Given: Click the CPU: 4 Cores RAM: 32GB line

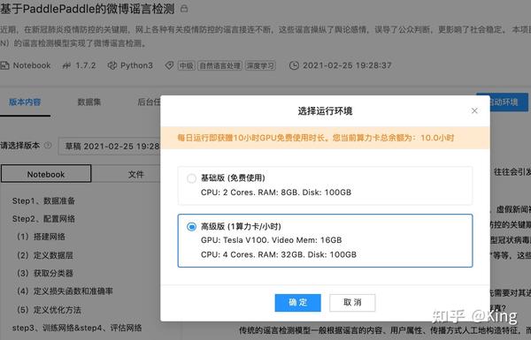Looking at the screenshot, I should [279, 255].
